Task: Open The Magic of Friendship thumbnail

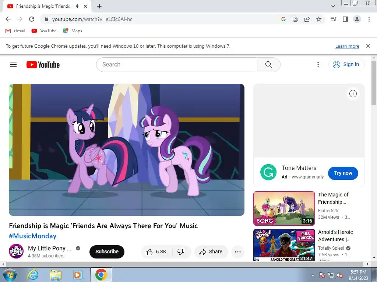Action: click(284, 209)
